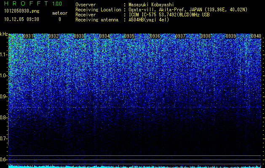Click the Ovserver label

86,5
